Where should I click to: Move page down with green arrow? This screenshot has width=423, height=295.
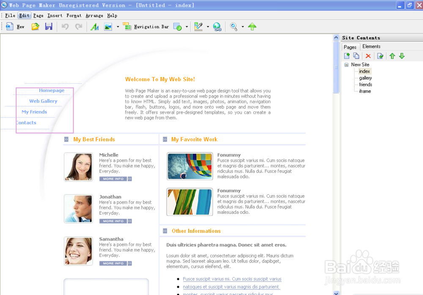tap(402, 56)
